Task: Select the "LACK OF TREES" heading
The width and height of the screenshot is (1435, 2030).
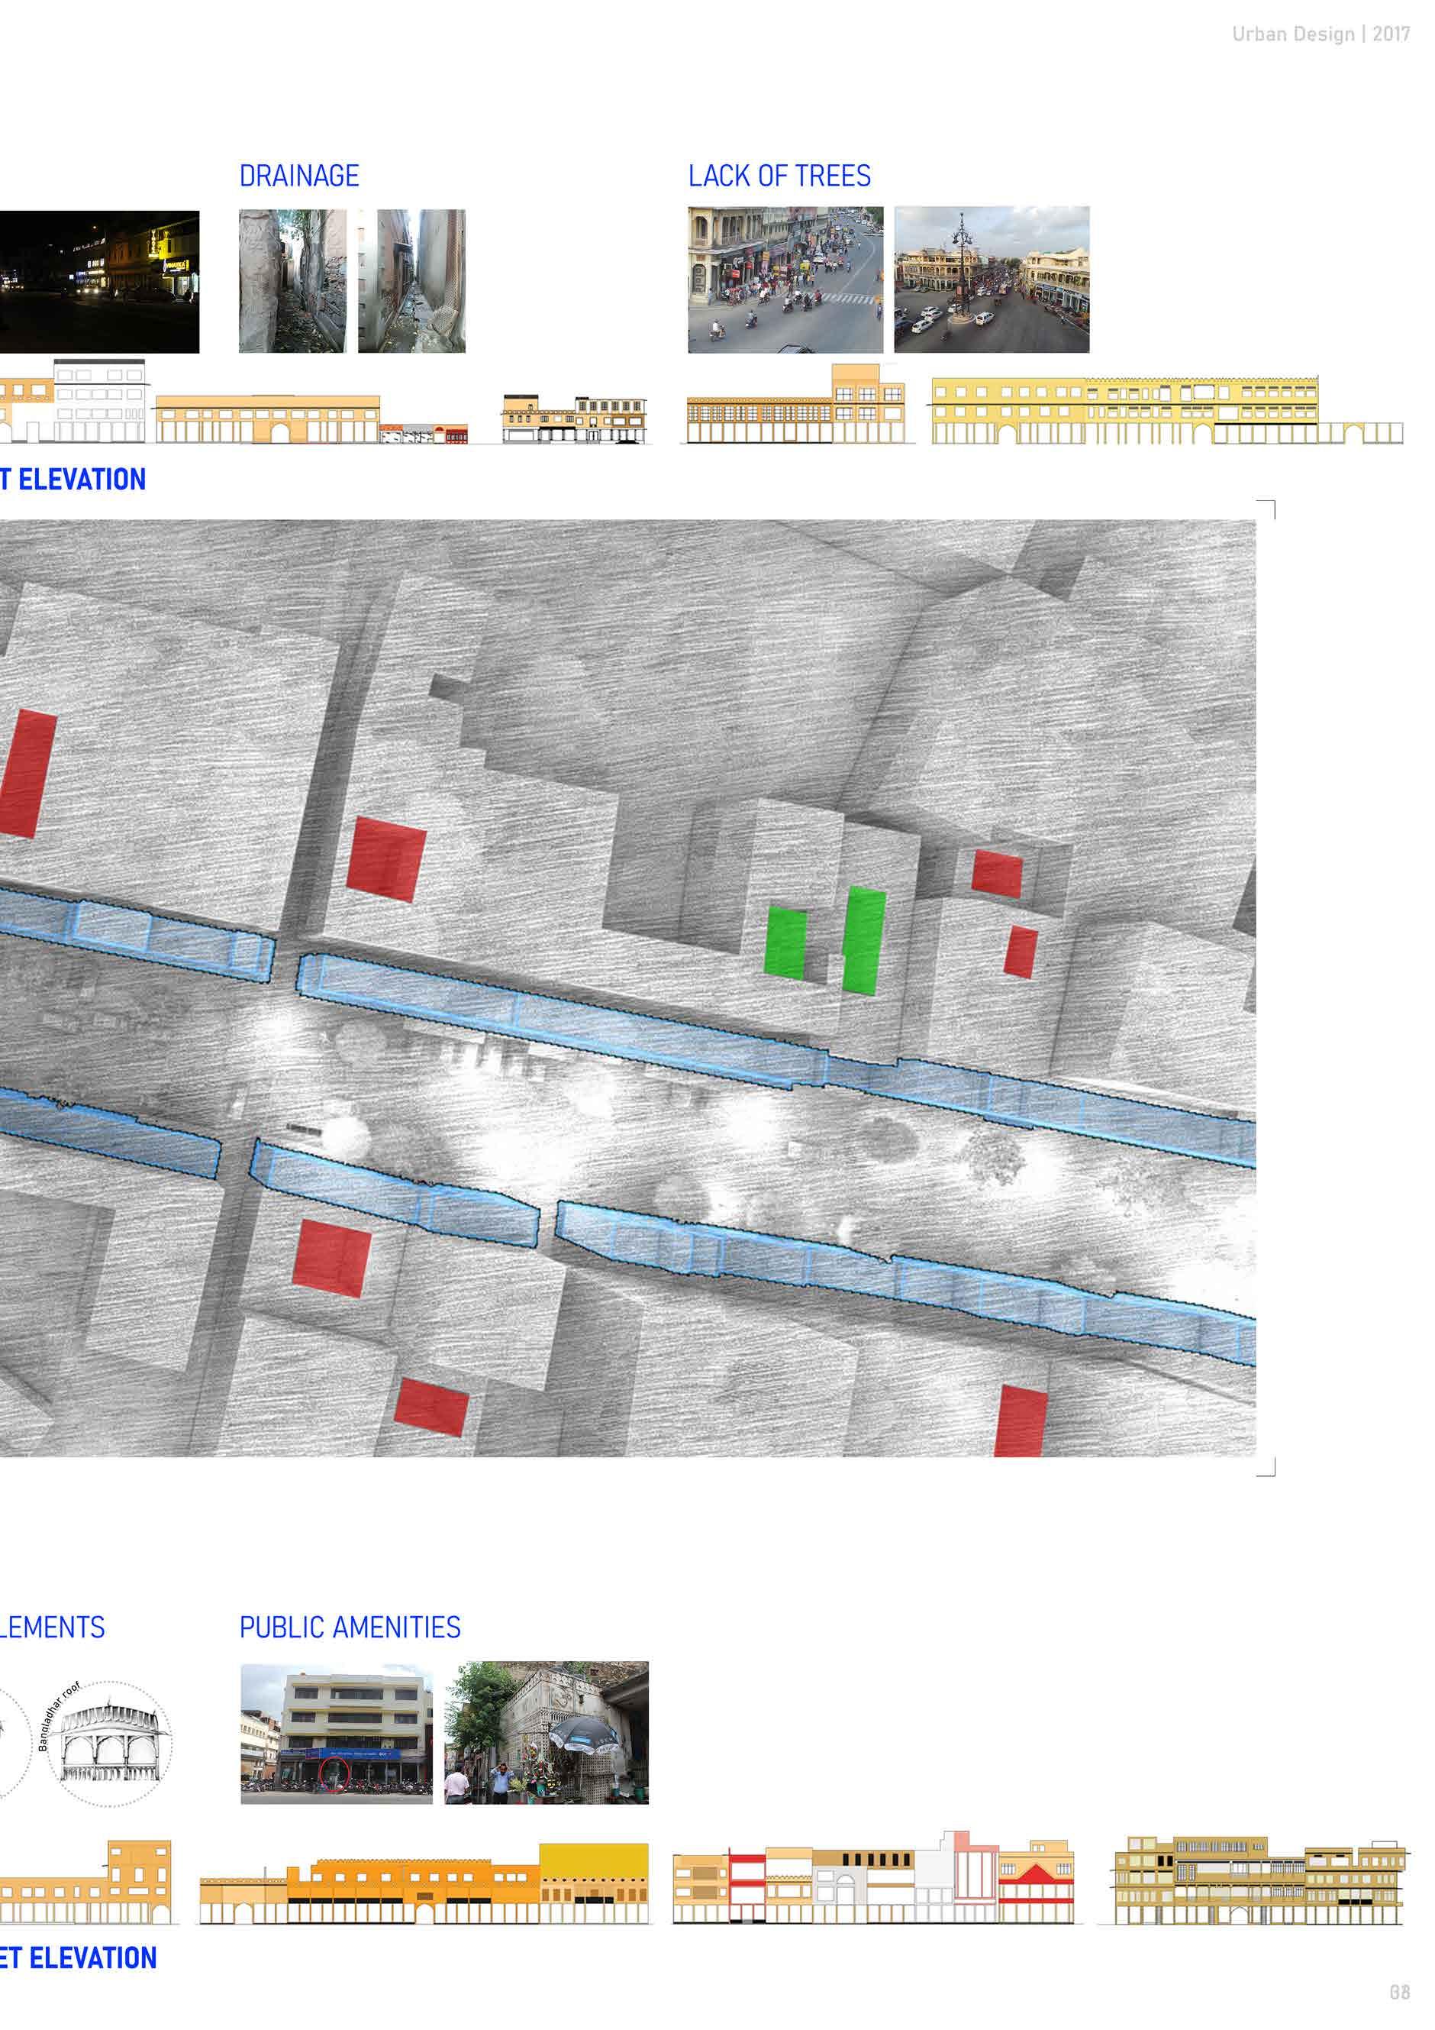Action: click(779, 176)
